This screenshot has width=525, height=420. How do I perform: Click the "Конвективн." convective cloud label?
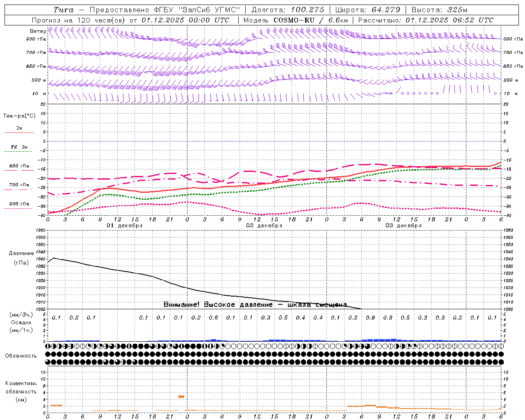(x=21, y=383)
